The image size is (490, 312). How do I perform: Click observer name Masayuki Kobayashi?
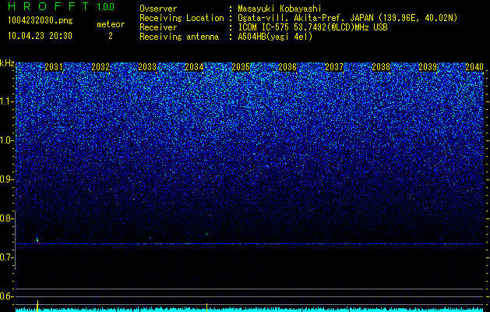click(280, 9)
